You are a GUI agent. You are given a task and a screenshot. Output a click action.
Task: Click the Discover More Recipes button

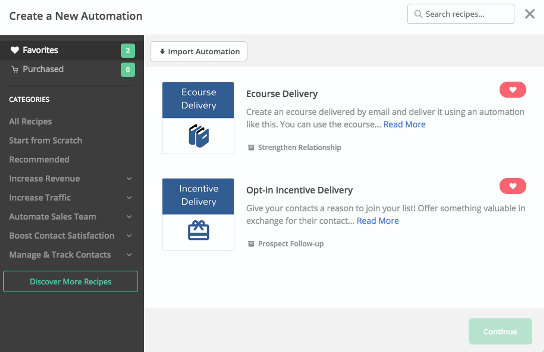(x=70, y=281)
